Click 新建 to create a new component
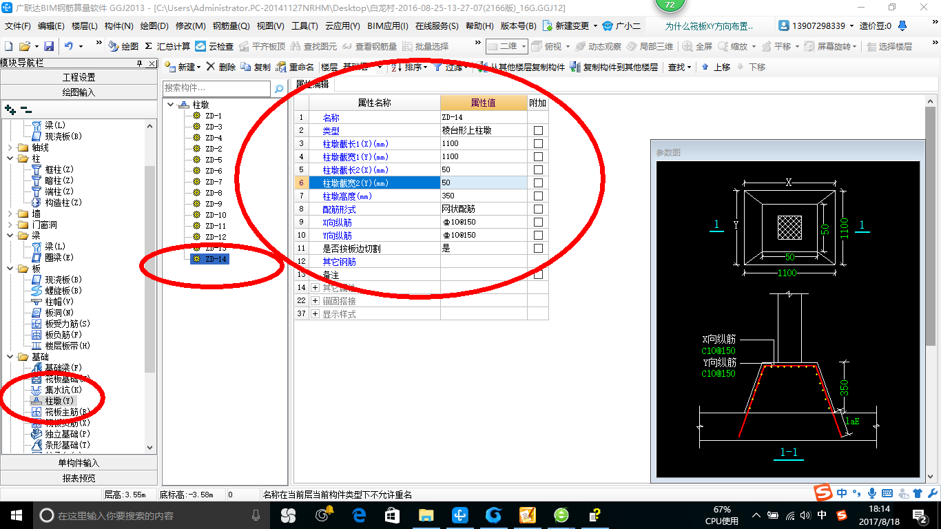941x529 pixels. (183, 67)
